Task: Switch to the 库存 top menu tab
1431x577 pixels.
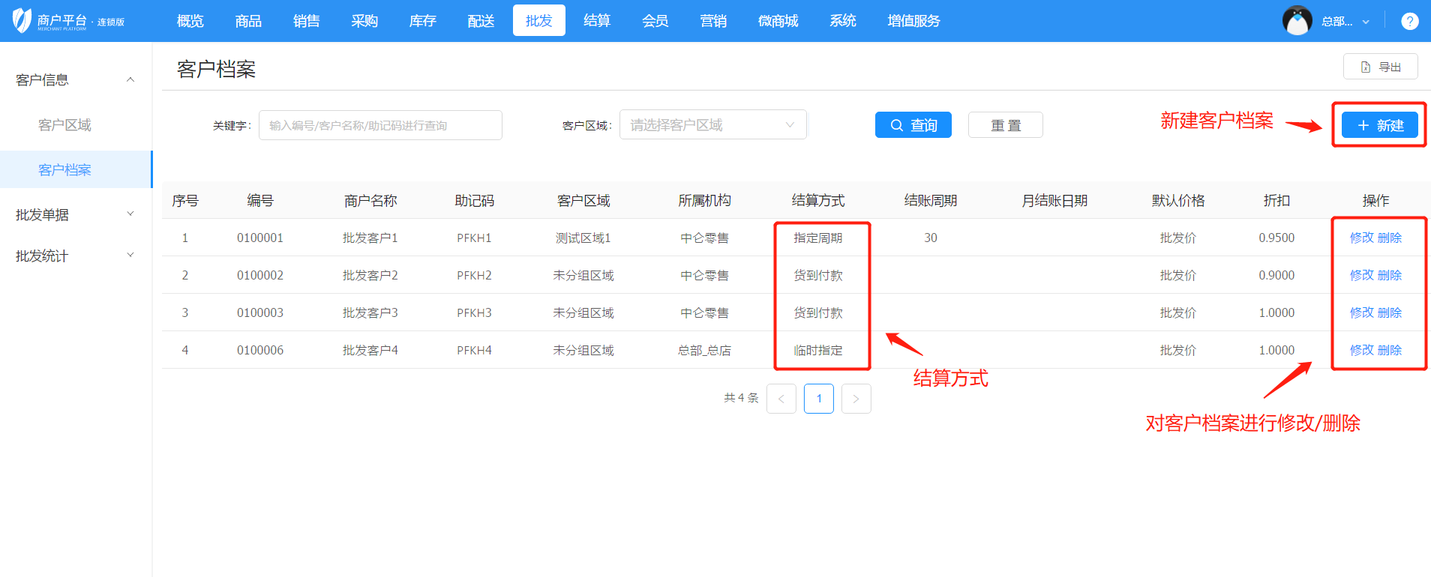Action: coord(422,21)
